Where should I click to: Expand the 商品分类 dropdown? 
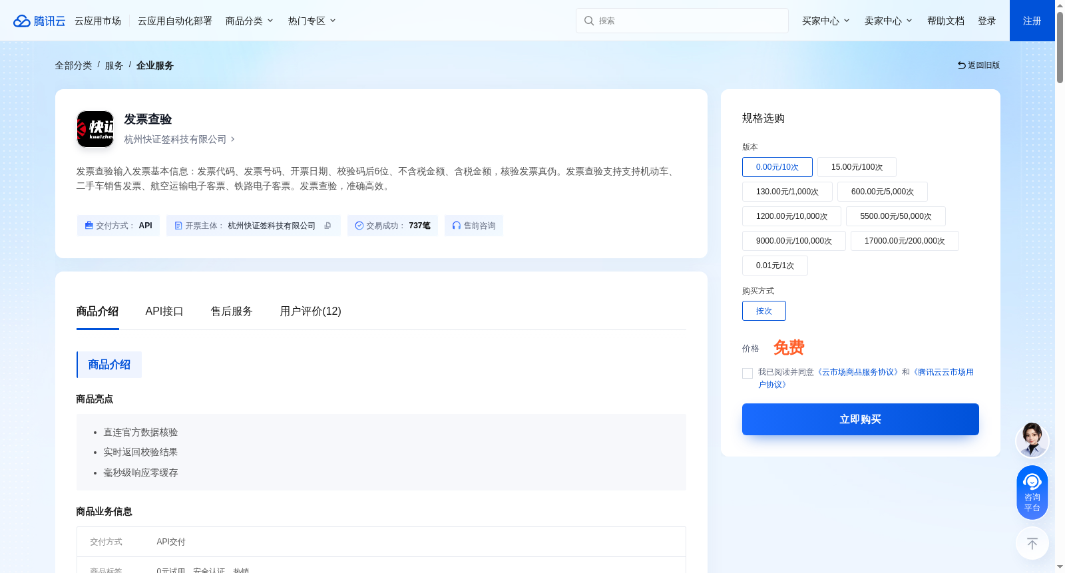coord(250,21)
